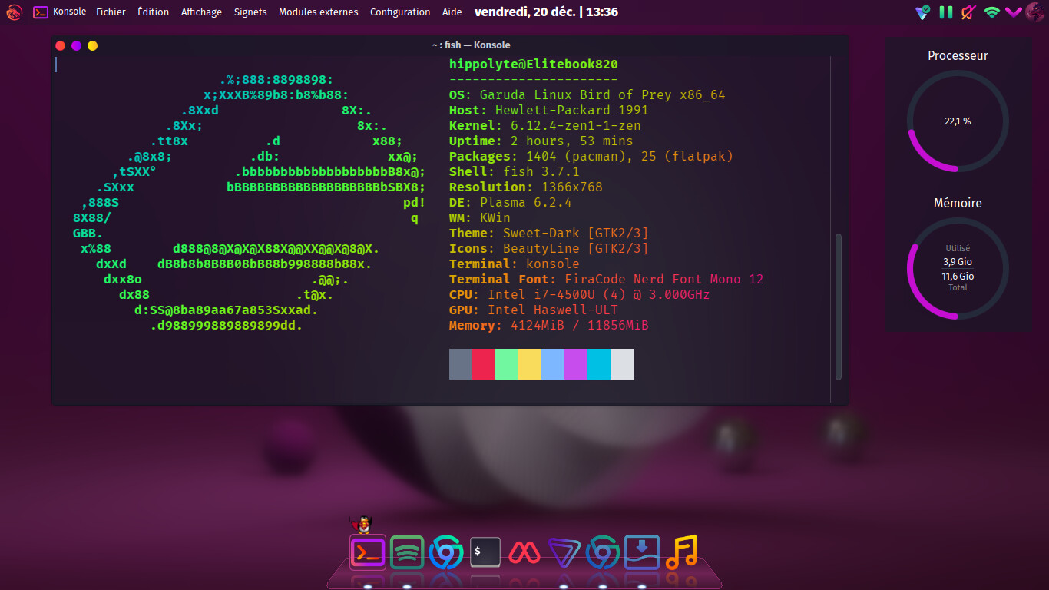Viewport: 1049px width, 590px height.
Task: Launch the dollar-sign terminal in dock
Action: pyautogui.click(x=485, y=552)
